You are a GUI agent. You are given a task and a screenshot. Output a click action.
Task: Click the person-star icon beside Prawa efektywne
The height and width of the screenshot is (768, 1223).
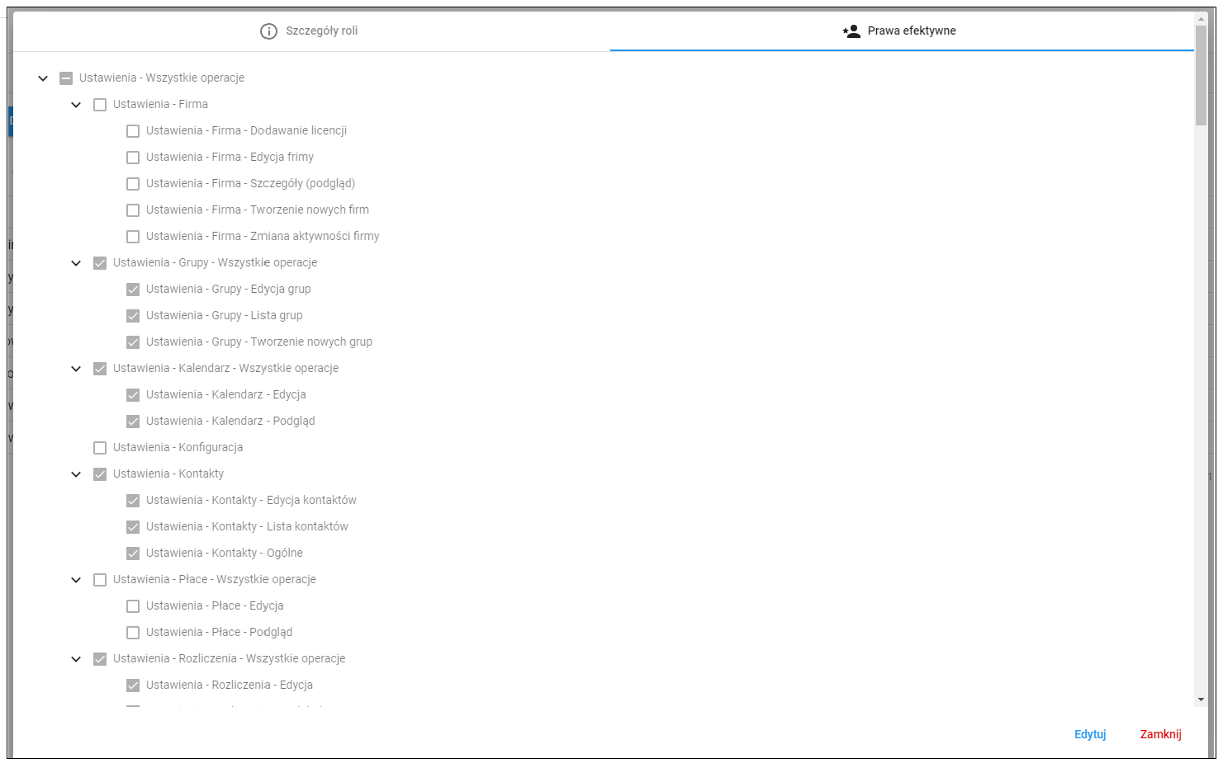point(851,31)
